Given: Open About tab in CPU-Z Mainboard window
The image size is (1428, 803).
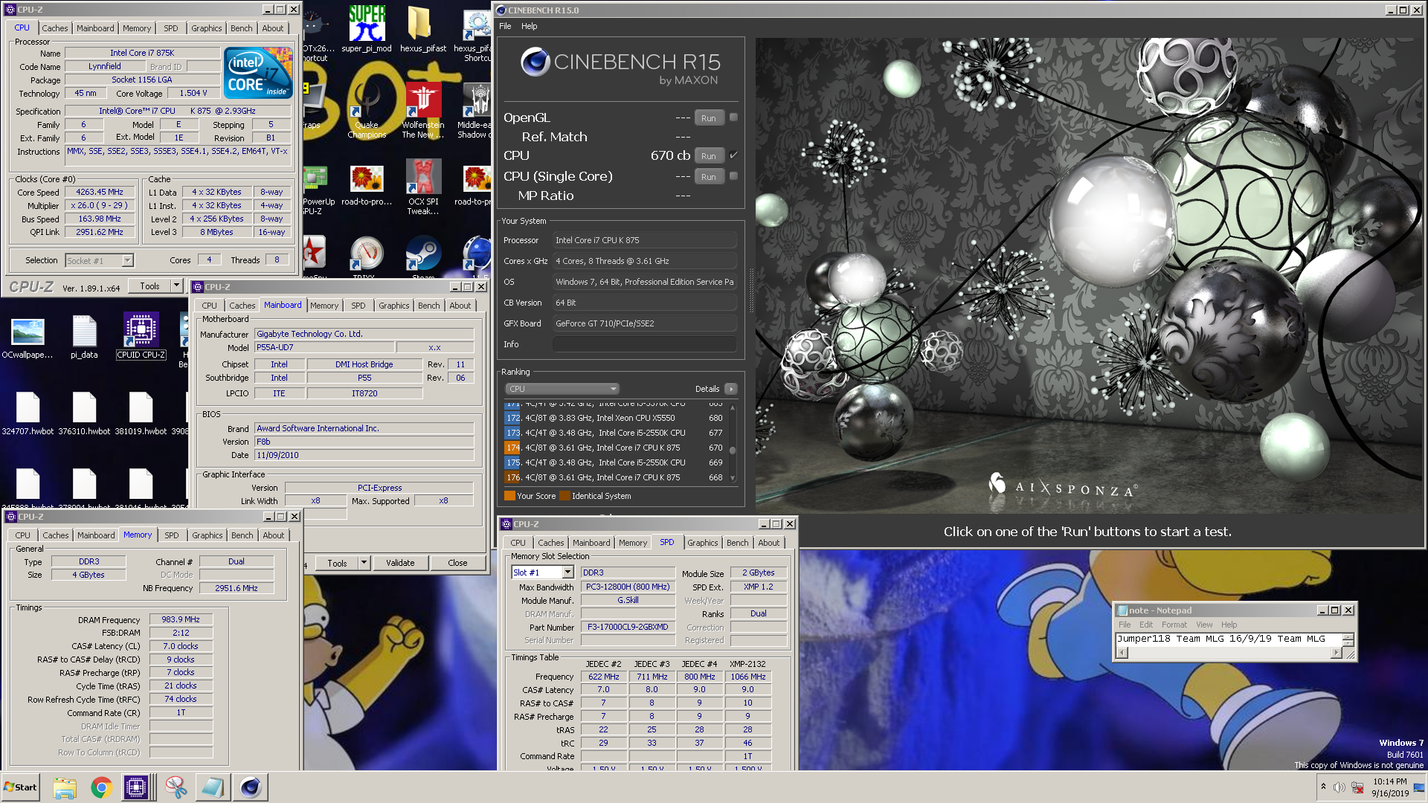Looking at the screenshot, I should [x=460, y=306].
